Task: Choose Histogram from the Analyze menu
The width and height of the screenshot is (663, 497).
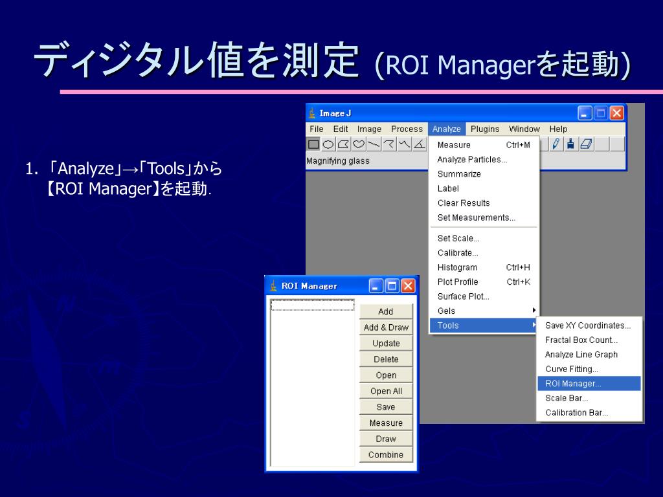Action: coord(484,267)
